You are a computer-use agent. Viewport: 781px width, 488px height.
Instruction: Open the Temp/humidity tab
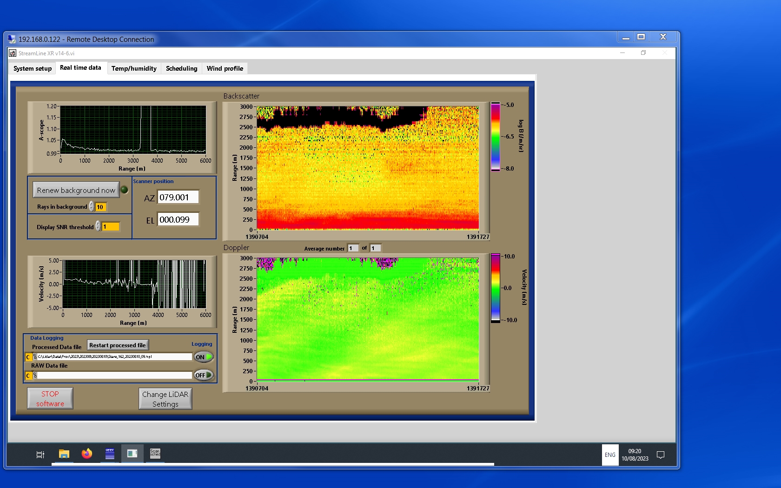(x=134, y=68)
